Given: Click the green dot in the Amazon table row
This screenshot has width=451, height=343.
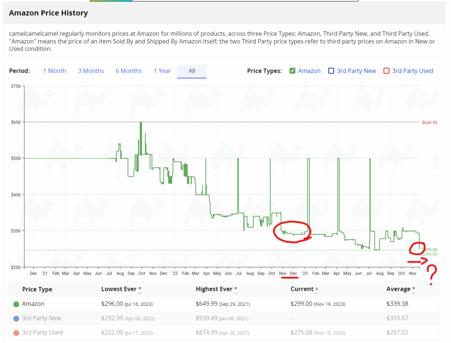Looking at the screenshot, I should [x=16, y=304].
